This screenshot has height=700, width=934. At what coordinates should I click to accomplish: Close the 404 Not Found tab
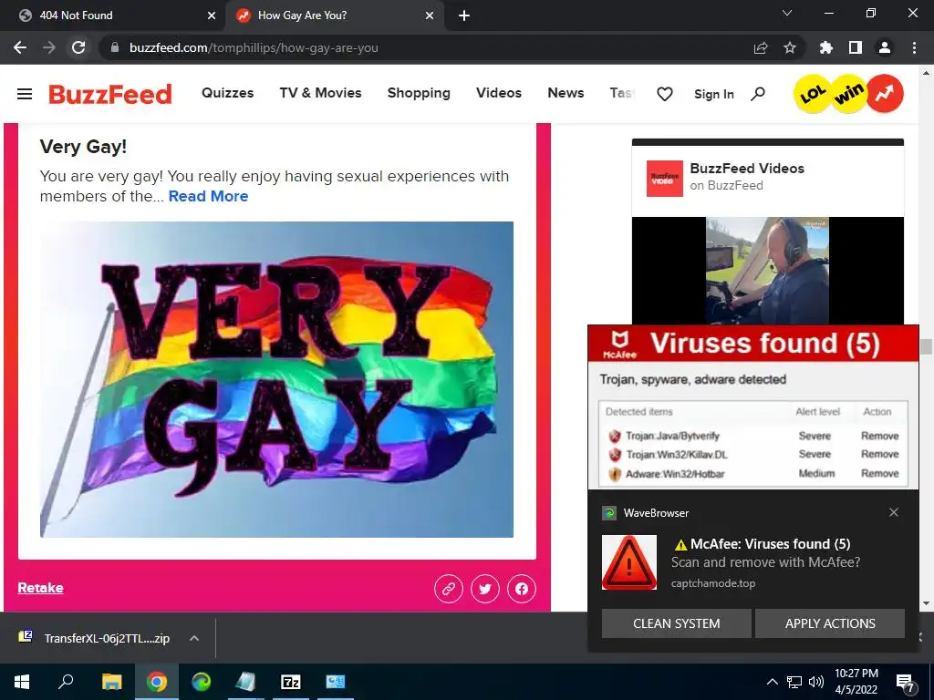click(x=212, y=15)
